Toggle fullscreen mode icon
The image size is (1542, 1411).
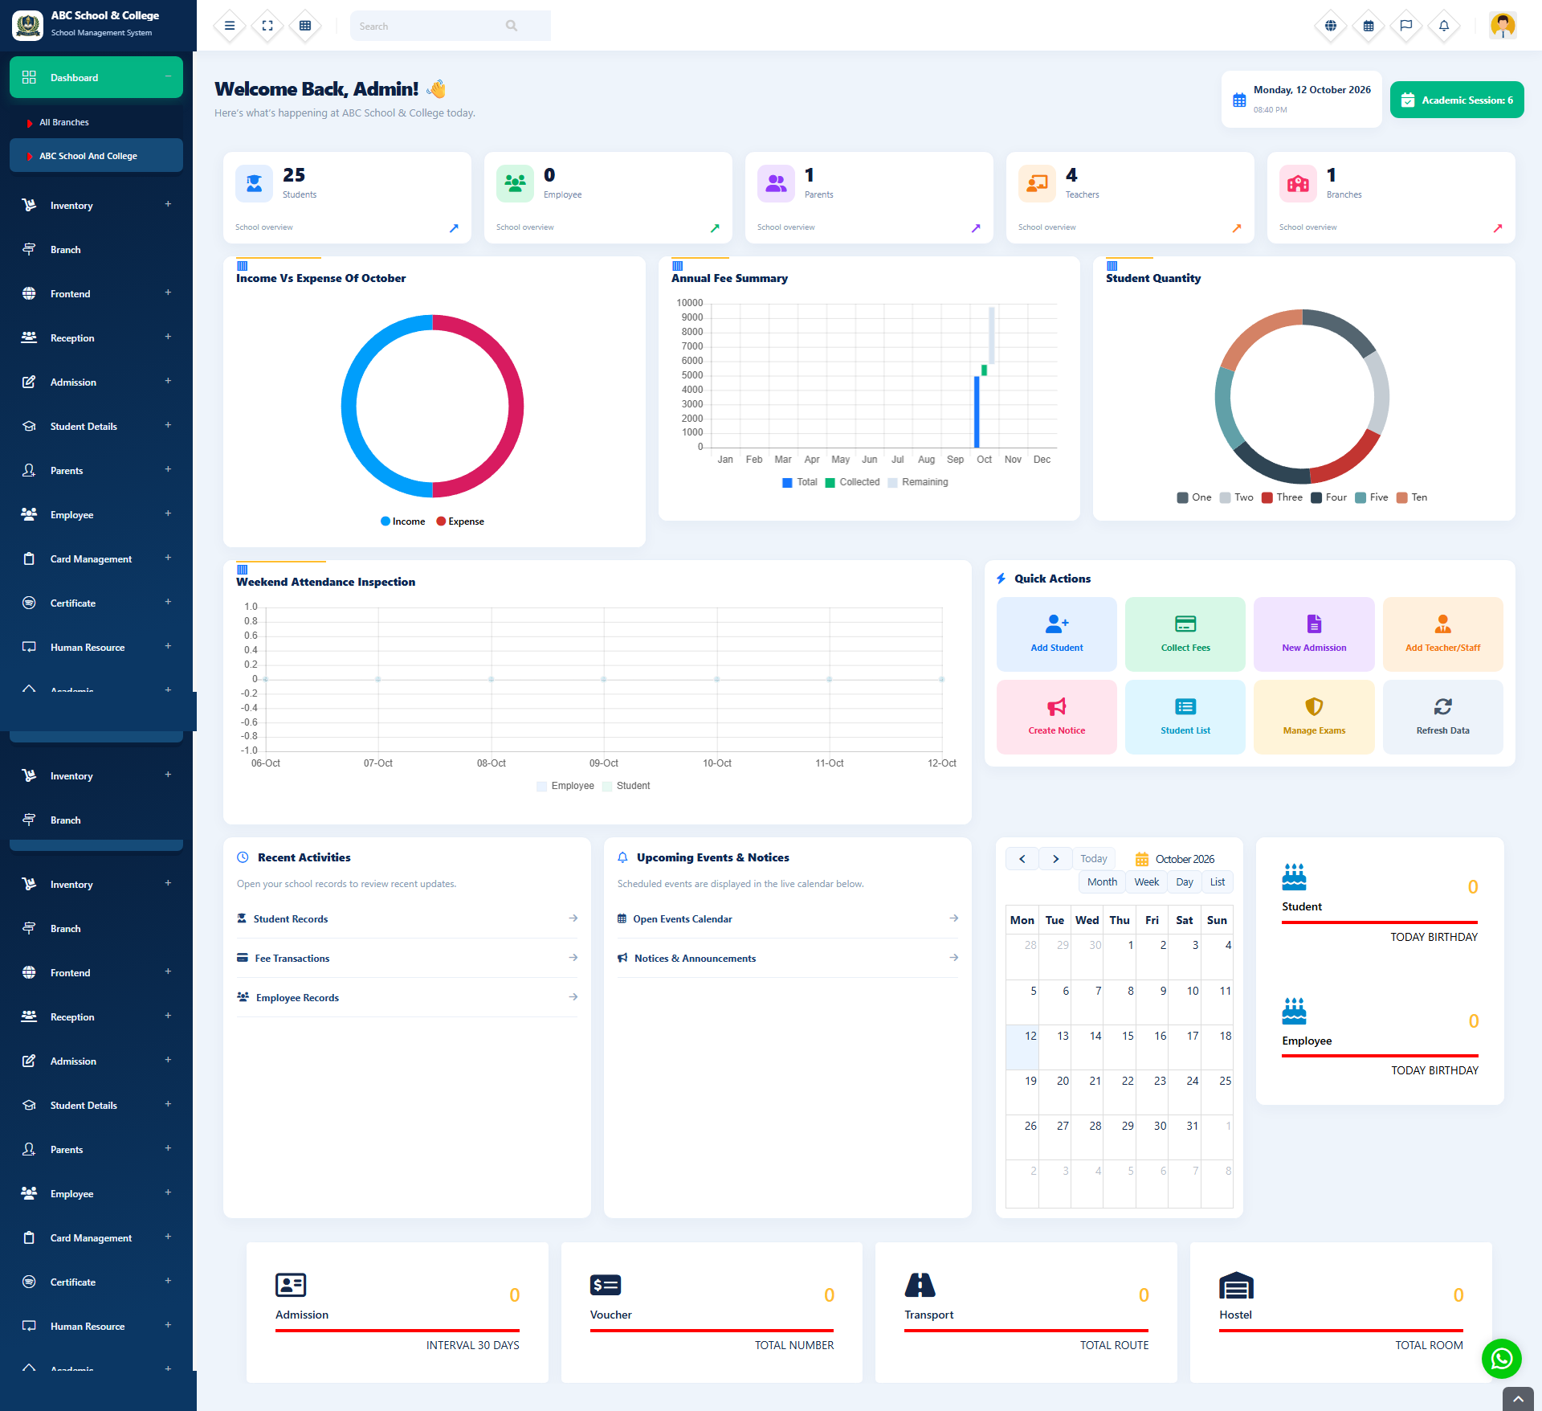point(267,26)
